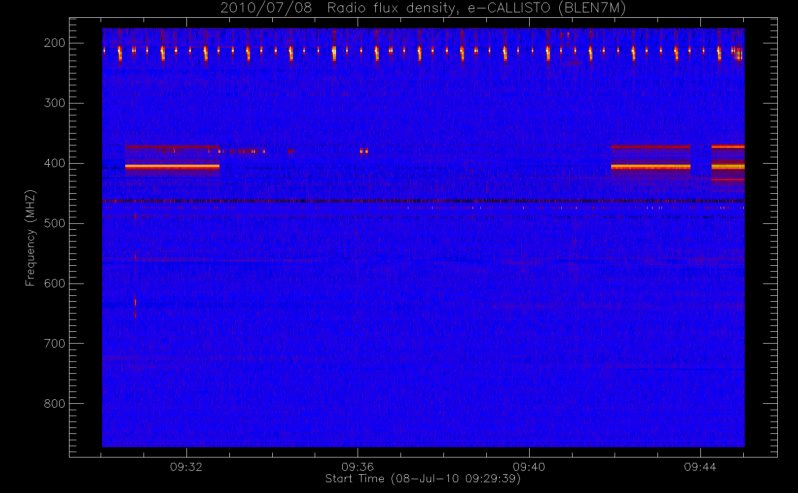The image size is (798, 493).
Task: Select the 300 frequency tick label
Action: [55, 103]
